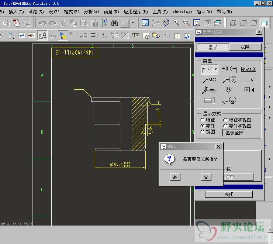Close the 确认 dialog with X
The width and height of the screenshot is (273, 244).
point(218,147)
